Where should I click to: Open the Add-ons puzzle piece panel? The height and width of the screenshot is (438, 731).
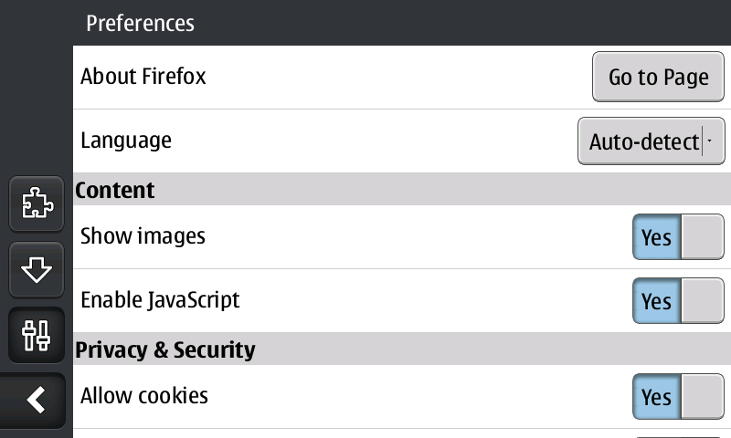click(x=37, y=203)
